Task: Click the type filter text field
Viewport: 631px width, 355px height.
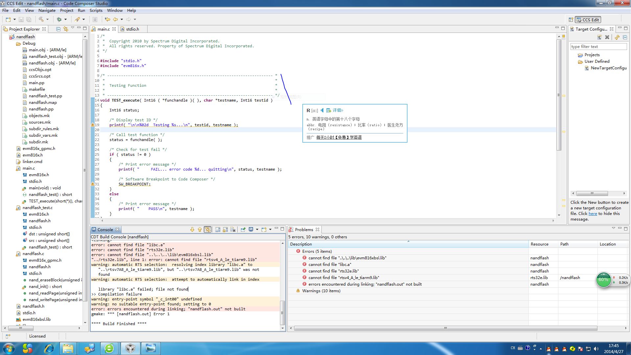Action: point(598,47)
